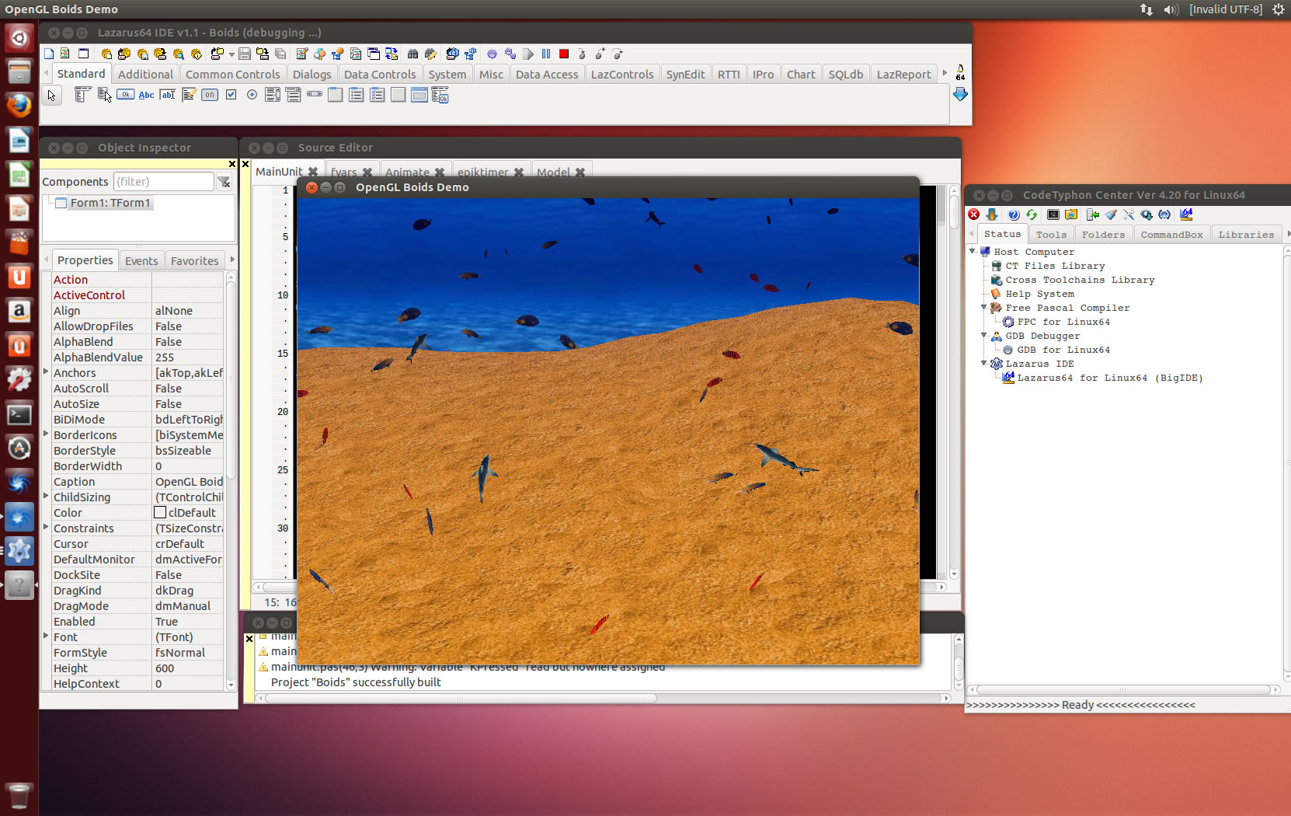Expand the BorderIcons property
Screen dimensions: 1291x816
(x=47, y=434)
